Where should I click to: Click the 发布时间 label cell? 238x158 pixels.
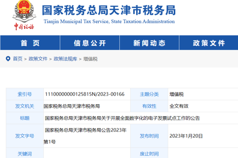pyautogui.click(x=149, y=136)
